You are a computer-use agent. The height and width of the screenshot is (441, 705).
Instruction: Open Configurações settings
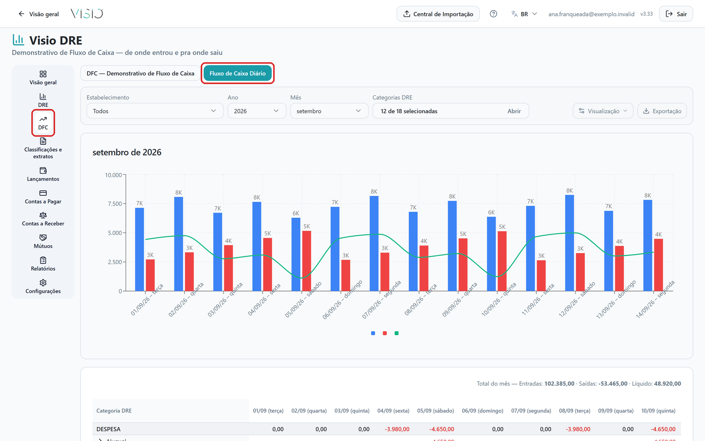point(43,287)
